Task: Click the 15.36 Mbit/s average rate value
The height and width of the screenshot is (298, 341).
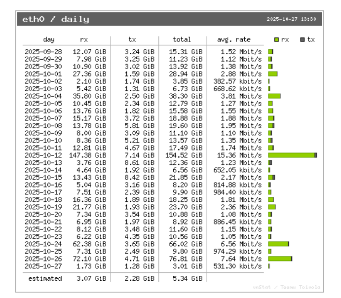Action: tap(241, 155)
